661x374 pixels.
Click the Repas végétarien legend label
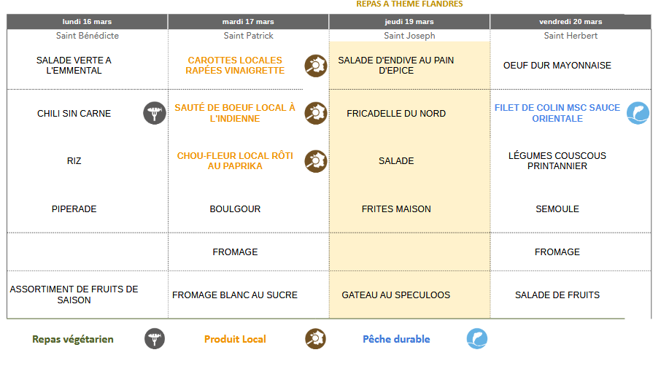[x=73, y=339]
